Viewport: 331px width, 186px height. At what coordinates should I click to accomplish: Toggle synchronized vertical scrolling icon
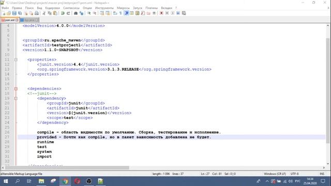click(102, 13)
